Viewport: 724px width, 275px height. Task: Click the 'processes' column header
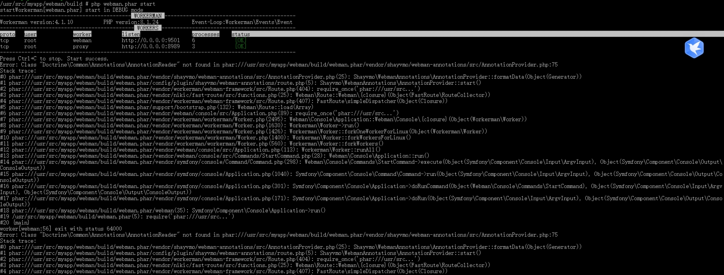[206, 35]
